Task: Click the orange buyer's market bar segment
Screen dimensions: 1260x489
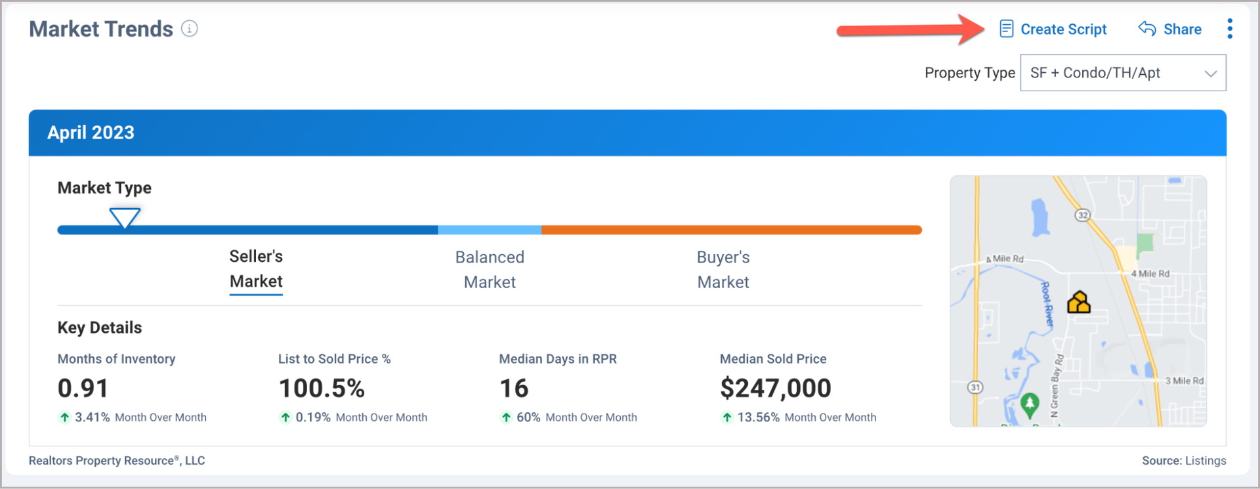Action: click(731, 230)
